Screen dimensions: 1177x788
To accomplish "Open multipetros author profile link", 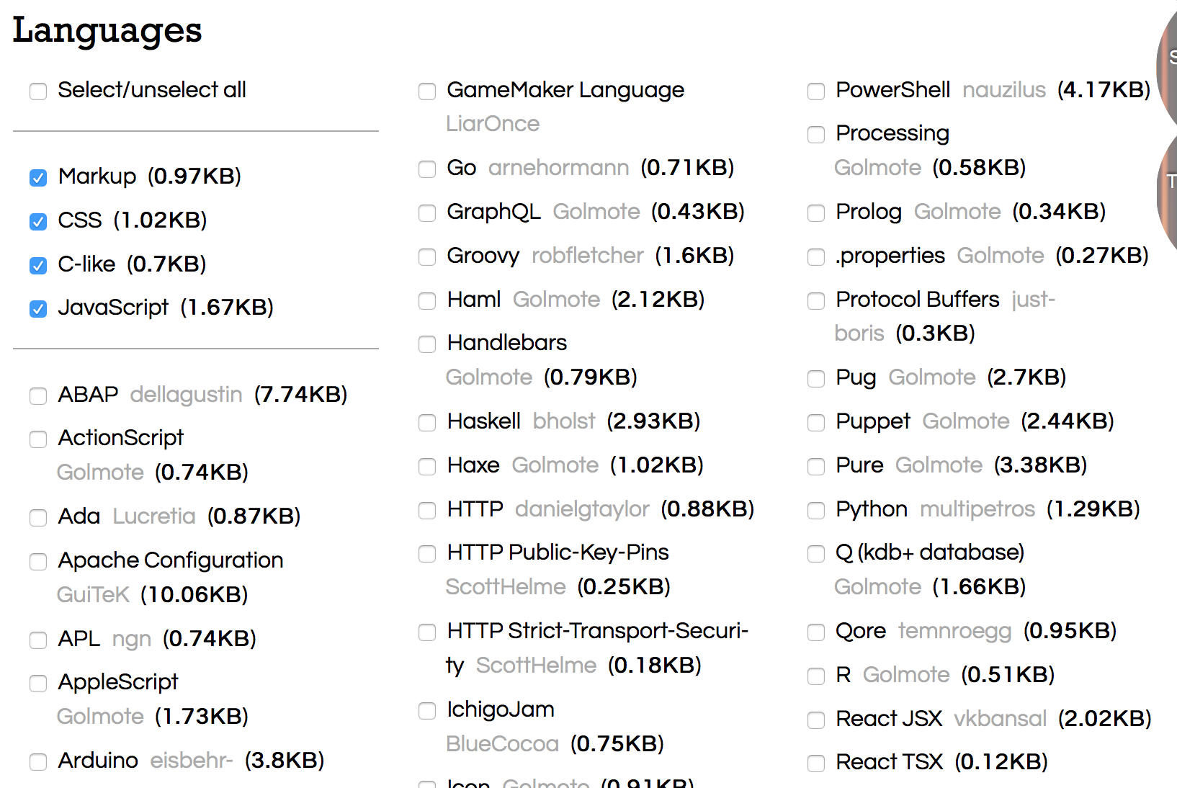I will (x=977, y=509).
